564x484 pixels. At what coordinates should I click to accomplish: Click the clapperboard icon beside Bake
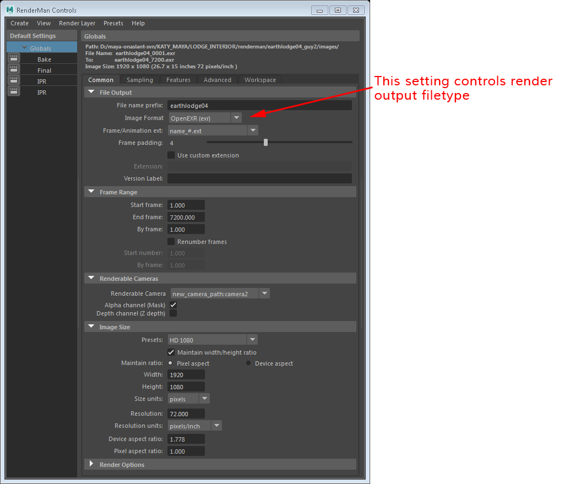pos(14,59)
